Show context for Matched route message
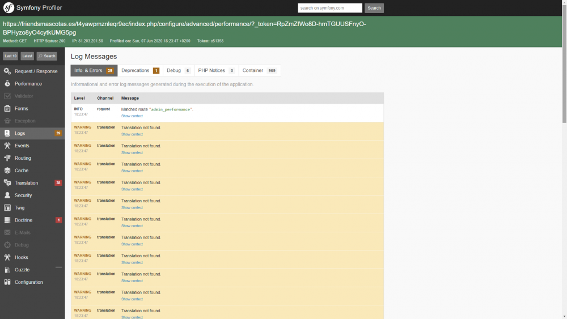The height and width of the screenshot is (319, 567). 132,116
